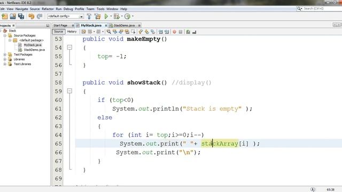Image resolution: width=342 pixels, height=192 pixels.
Task: Minimize the Projects panel
Action: [48, 26]
